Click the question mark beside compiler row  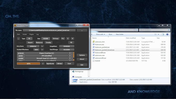70,58
